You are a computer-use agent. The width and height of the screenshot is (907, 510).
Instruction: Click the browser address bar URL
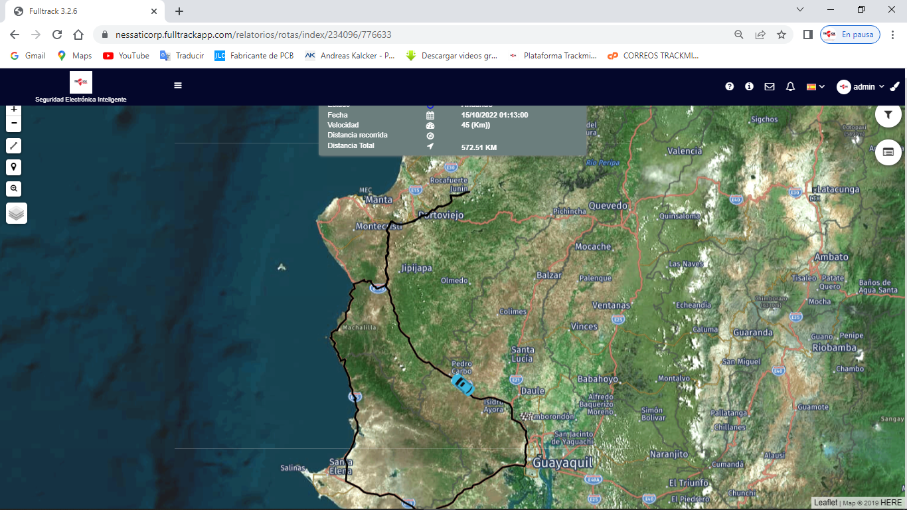point(252,35)
